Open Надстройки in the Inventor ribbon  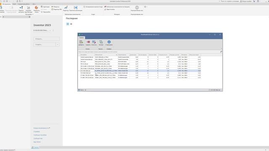(x=46, y=12)
